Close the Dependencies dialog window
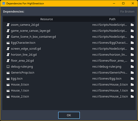 click(133, 3)
